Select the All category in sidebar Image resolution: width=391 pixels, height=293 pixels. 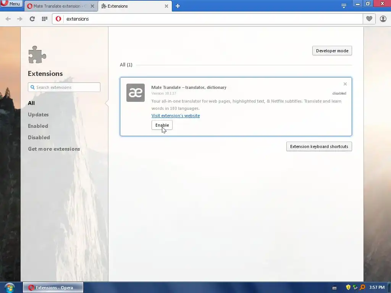31,103
